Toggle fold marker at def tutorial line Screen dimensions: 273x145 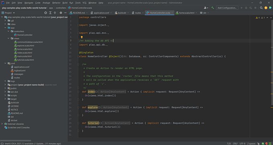[x=78, y=123]
